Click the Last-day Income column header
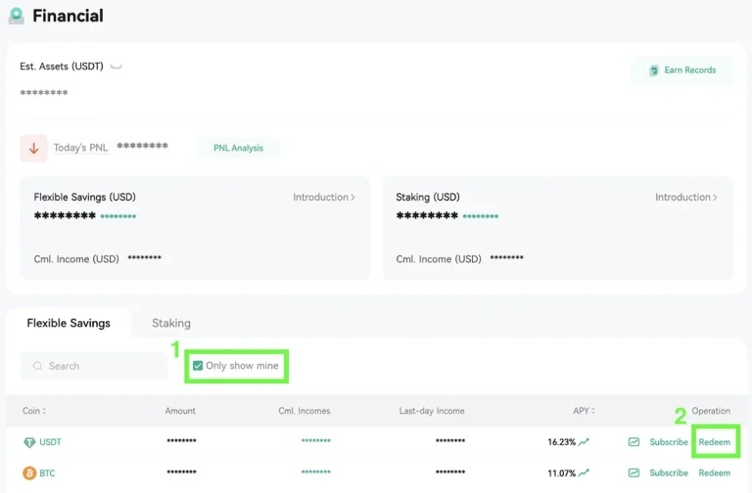Screen dimensions: 752x493 (432, 411)
